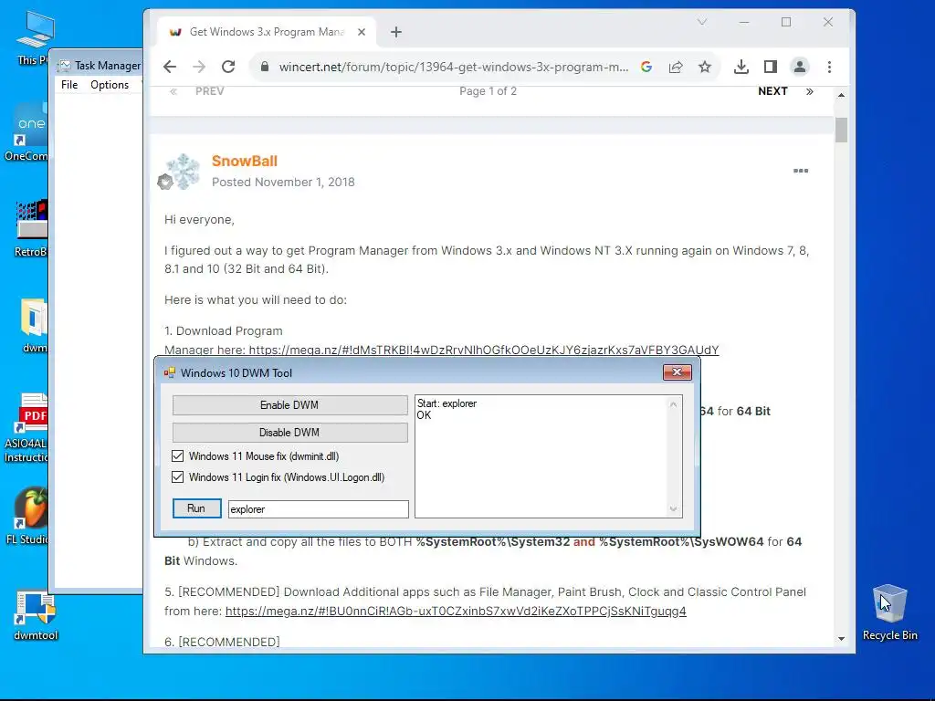Open post options three-dot menu
This screenshot has width=935, height=701.
point(801,171)
